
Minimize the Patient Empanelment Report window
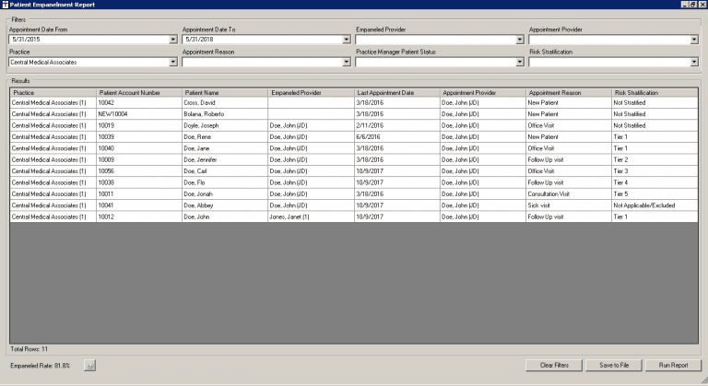click(x=684, y=5)
